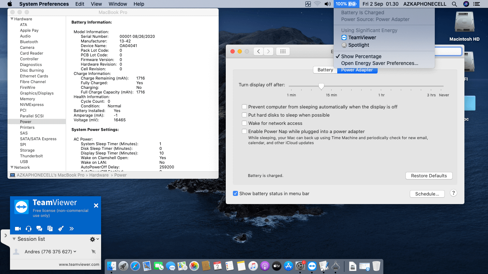This screenshot has height=274, width=488.
Task: Enable Prevent computer from sleeping automatically
Action: (x=244, y=107)
